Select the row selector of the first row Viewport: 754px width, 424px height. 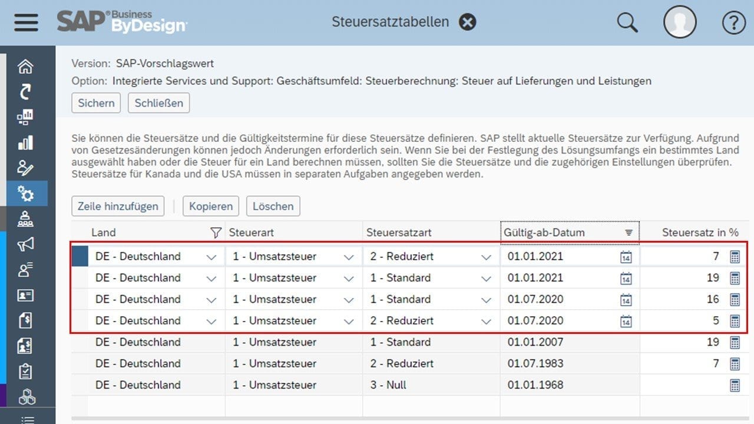pyautogui.click(x=80, y=257)
